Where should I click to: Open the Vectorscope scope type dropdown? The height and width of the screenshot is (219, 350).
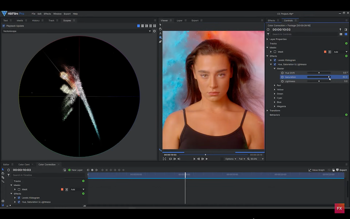[77, 31]
